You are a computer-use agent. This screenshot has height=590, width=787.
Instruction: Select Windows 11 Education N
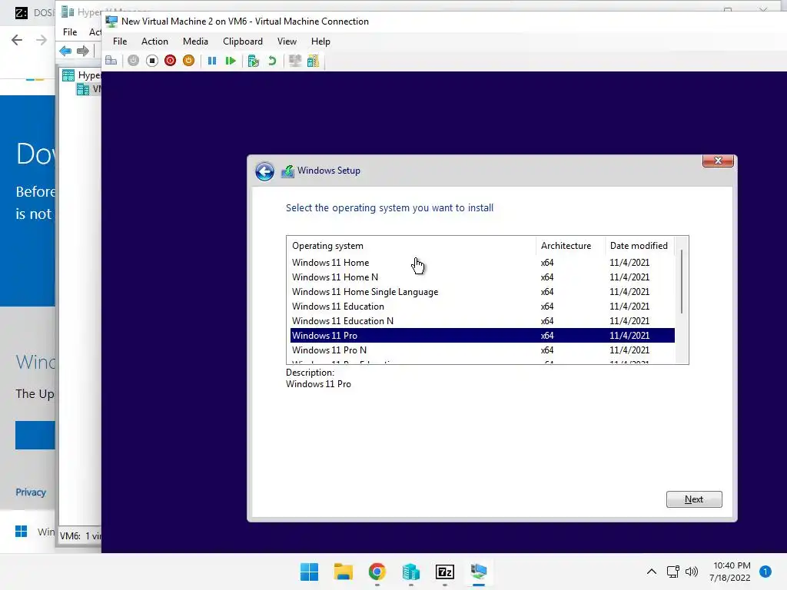483,320
